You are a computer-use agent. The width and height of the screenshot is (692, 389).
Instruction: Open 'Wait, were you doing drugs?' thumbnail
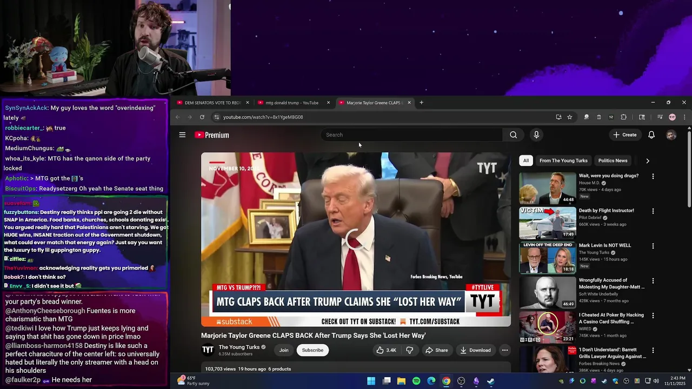[x=548, y=188]
